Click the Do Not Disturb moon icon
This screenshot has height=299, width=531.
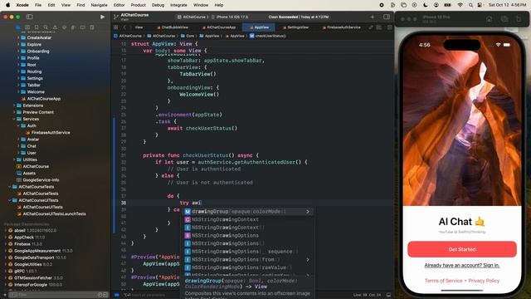(426, 5)
